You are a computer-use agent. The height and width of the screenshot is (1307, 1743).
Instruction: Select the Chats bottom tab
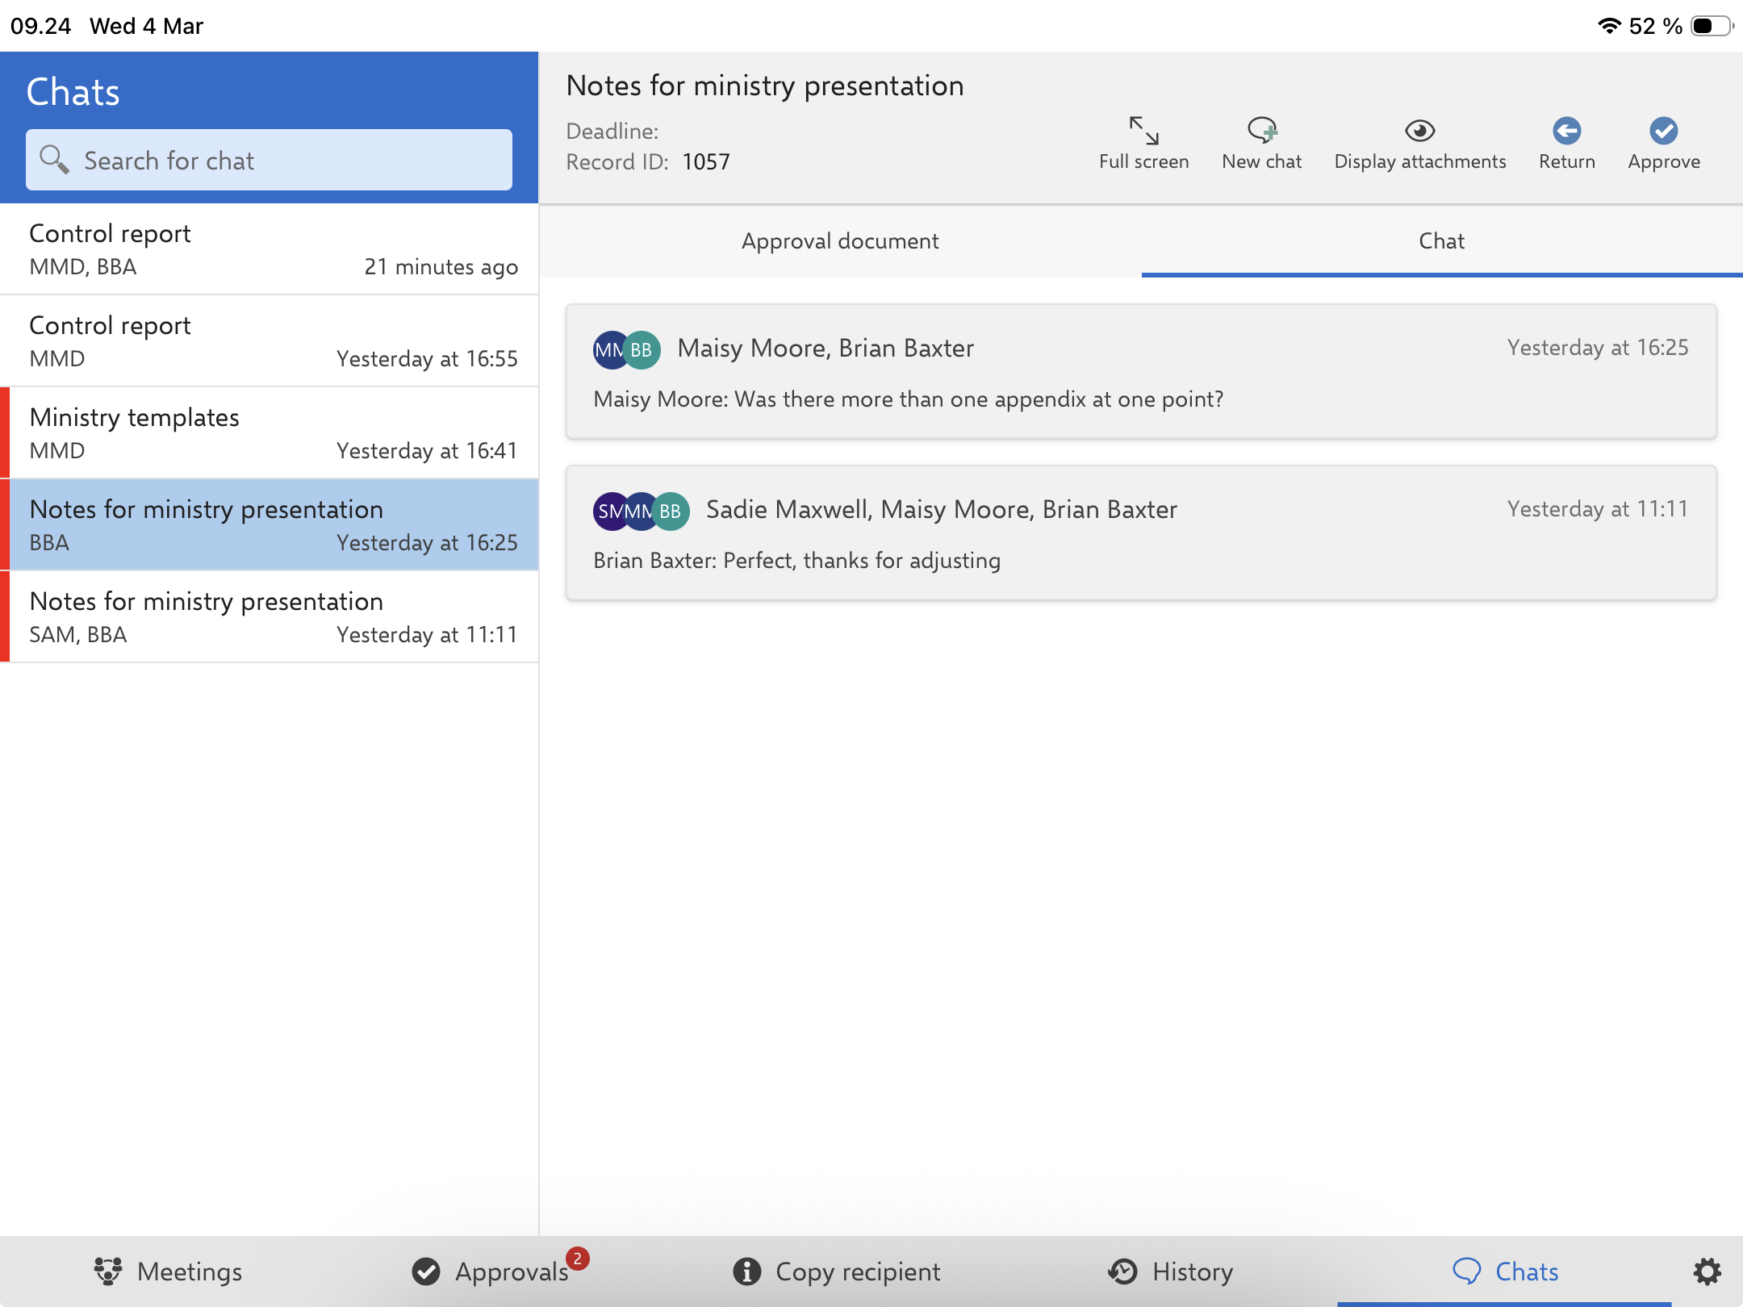click(1505, 1272)
